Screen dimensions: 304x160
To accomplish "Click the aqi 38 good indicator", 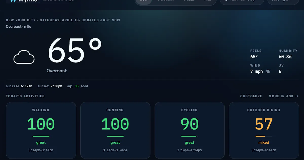I will point(78,86).
